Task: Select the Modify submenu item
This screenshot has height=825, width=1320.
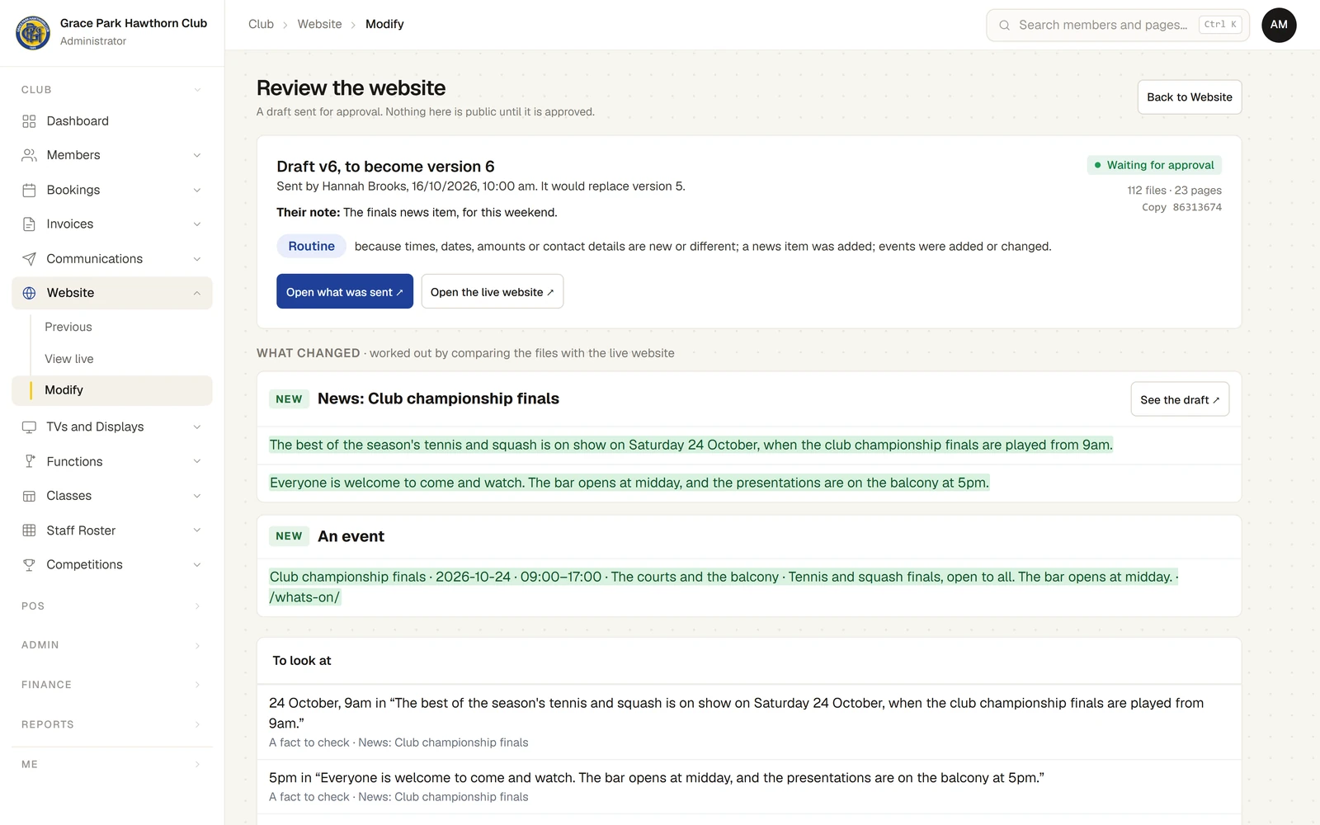Action: 112,390
